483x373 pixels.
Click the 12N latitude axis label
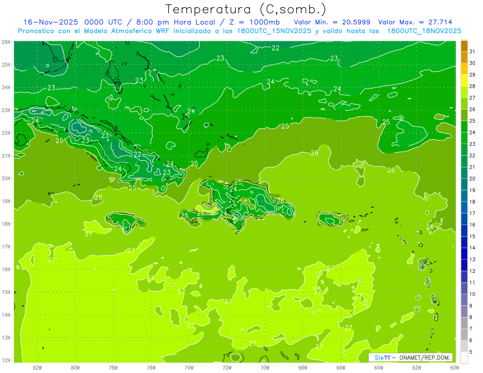click(6, 360)
